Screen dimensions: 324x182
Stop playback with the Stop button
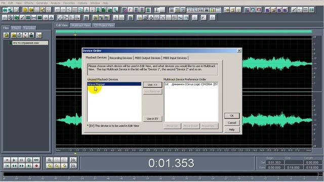pyautogui.click(x=7, y=160)
